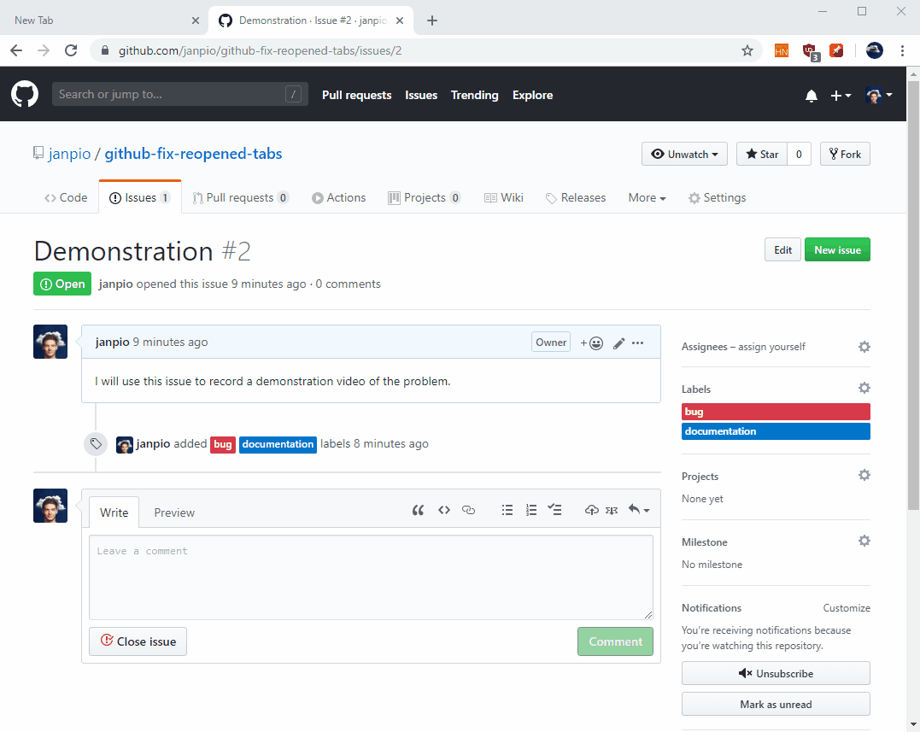
Task: Type in the Leave a comment field
Action: (371, 577)
